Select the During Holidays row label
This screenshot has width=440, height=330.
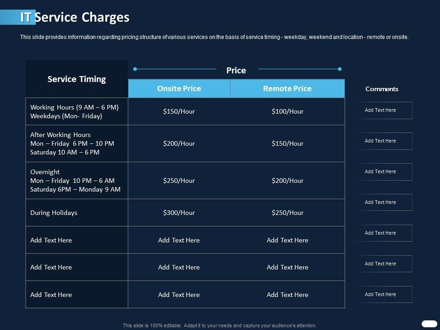coord(54,213)
